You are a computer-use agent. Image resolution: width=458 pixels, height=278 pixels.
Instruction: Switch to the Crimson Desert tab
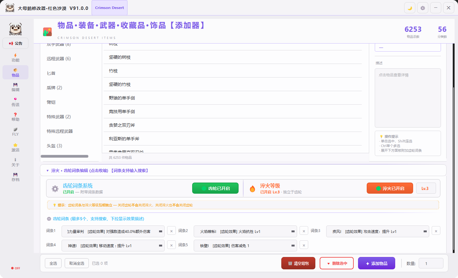point(110,8)
